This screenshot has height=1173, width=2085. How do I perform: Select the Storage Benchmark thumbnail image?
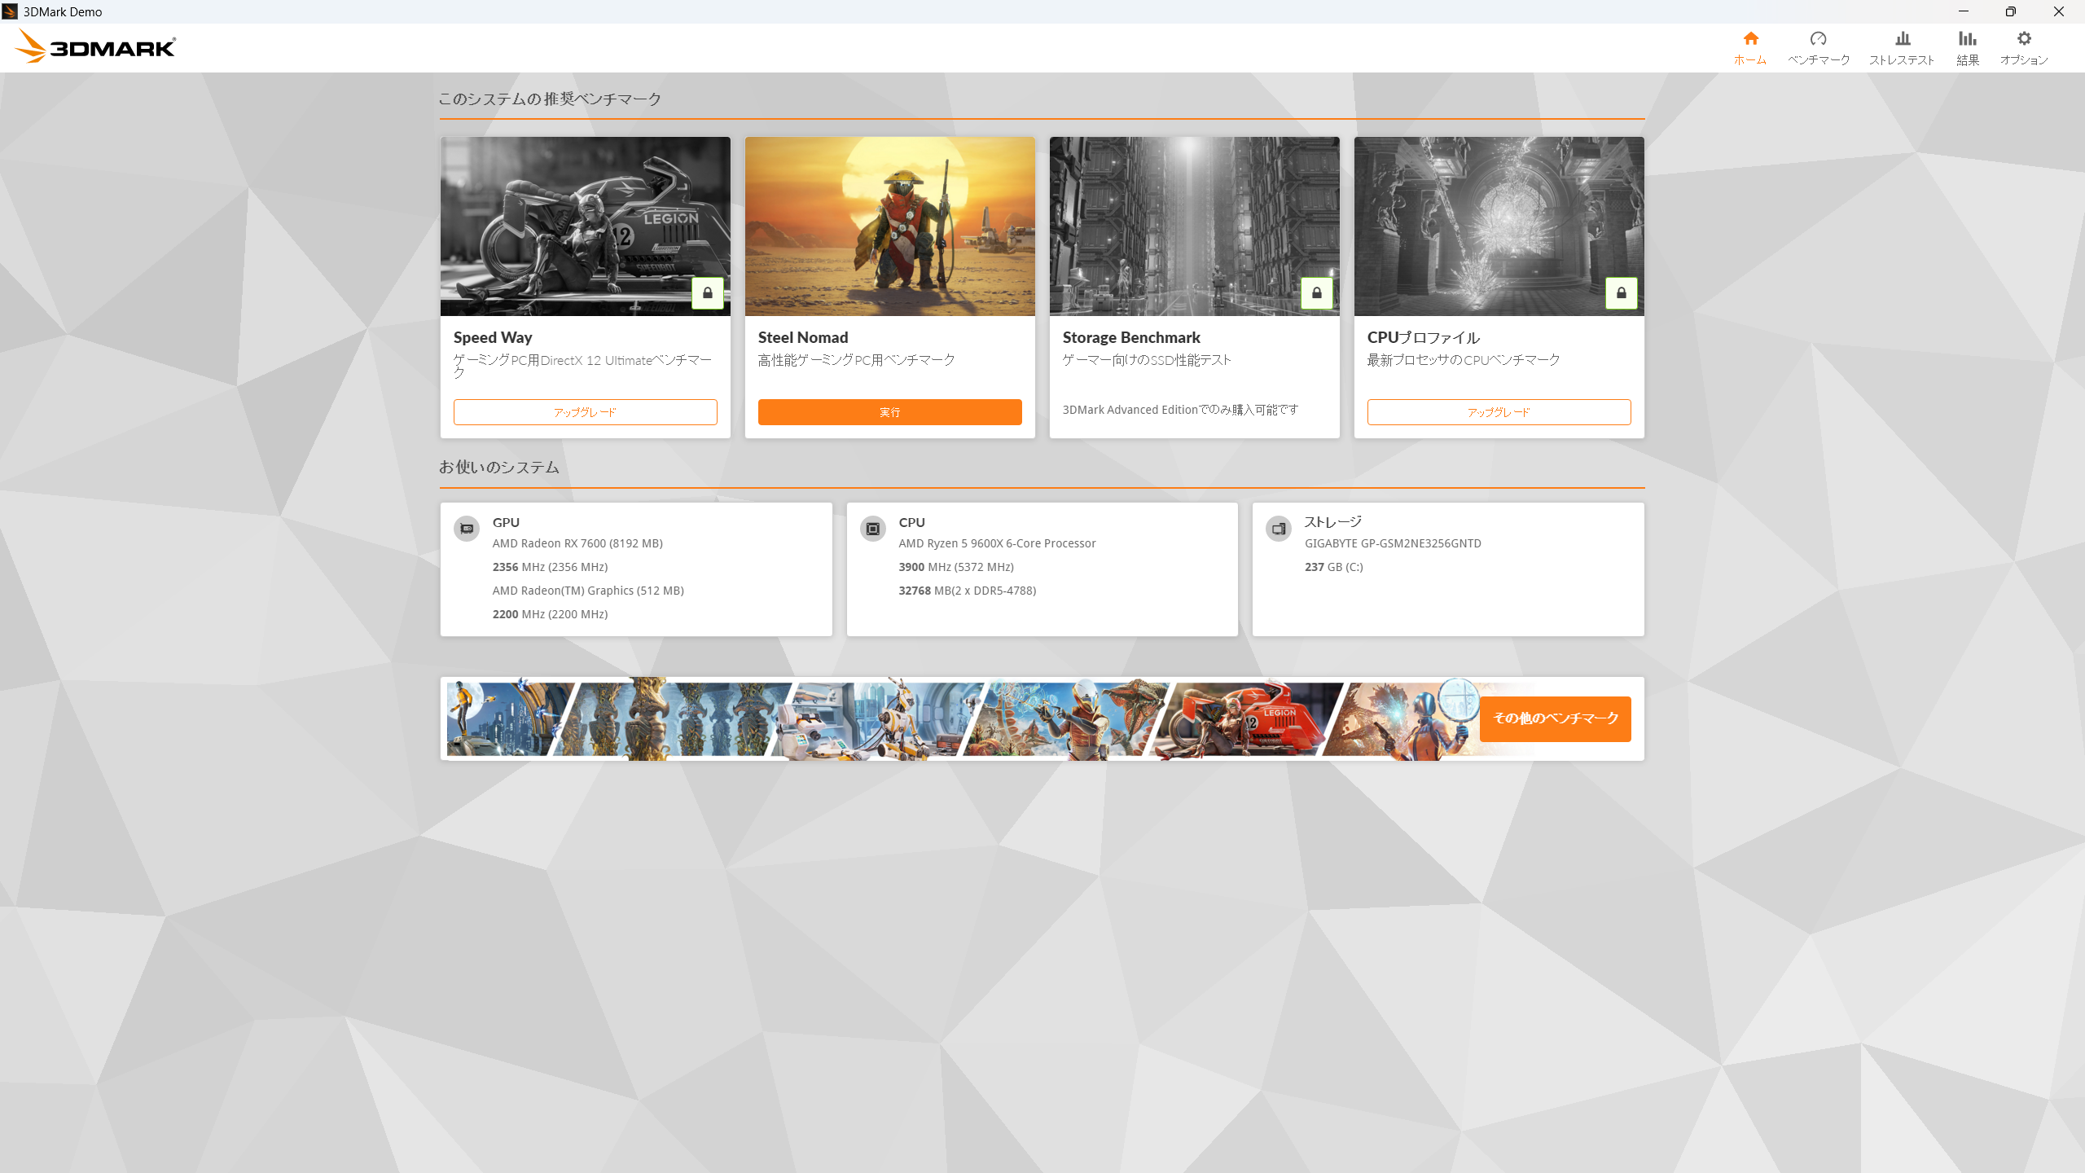(1195, 226)
